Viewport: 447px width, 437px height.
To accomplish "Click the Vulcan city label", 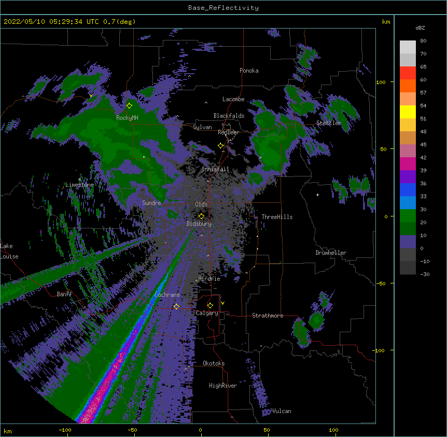I will 282,411.
